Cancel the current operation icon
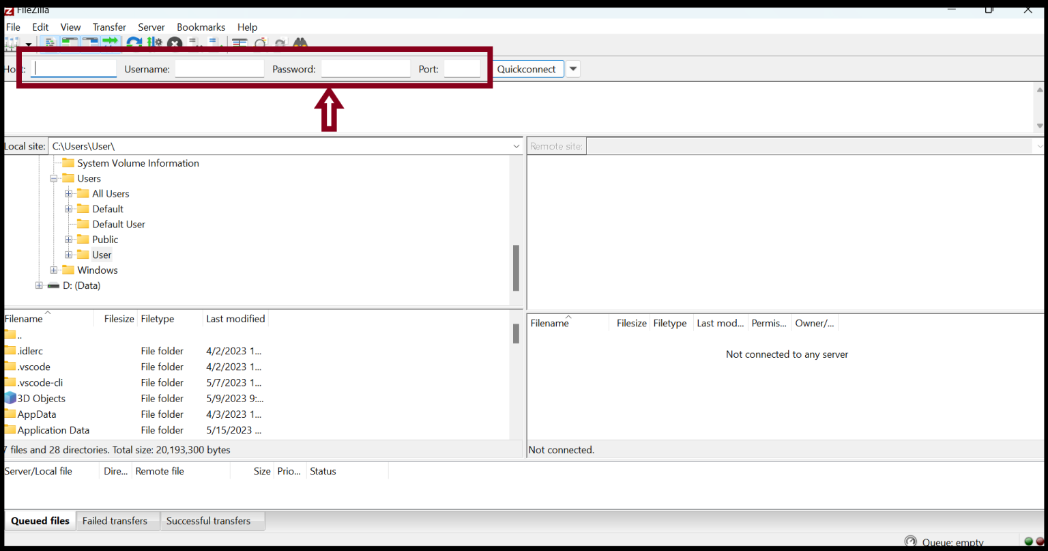 (175, 44)
